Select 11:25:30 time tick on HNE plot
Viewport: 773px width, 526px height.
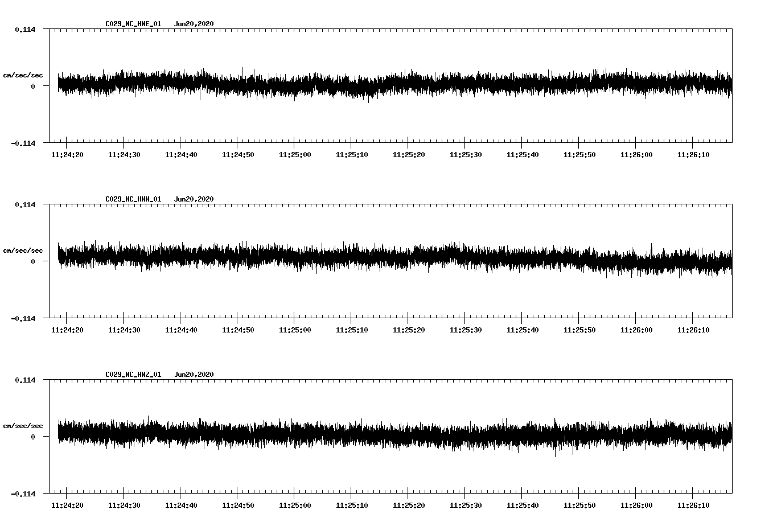[466, 155]
